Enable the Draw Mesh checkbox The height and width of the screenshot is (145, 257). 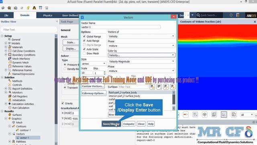tap(84, 54)
